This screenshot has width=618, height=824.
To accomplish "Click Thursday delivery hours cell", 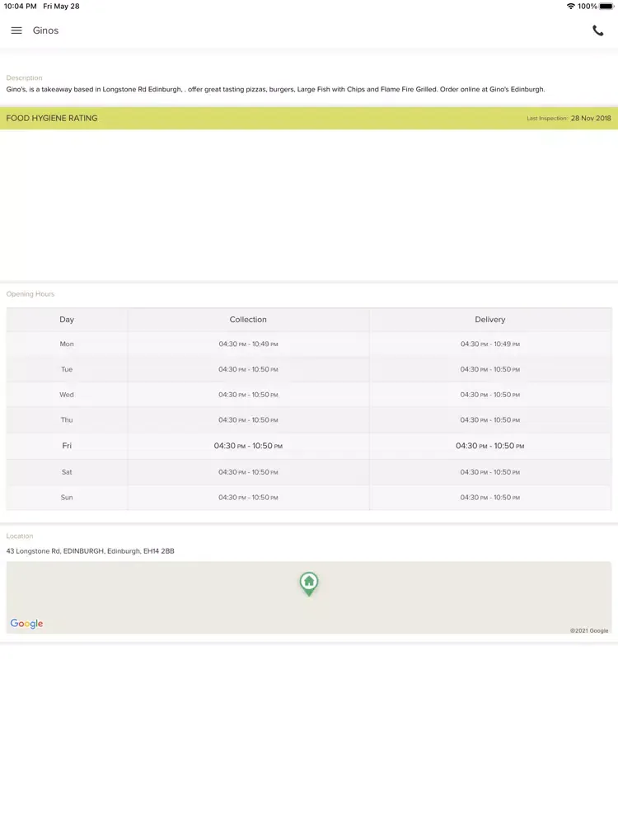I will tap(489, 420).
